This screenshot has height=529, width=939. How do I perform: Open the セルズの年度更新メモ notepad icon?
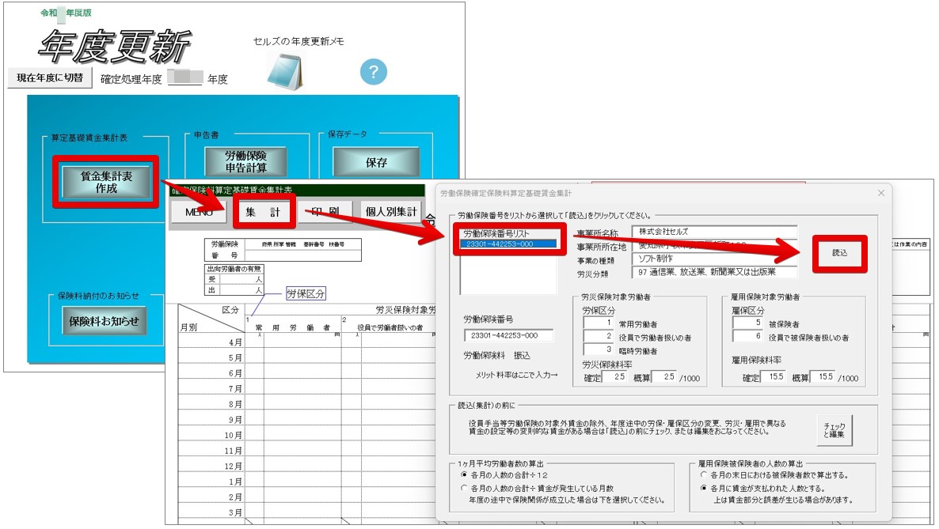[x=286, y=71]
